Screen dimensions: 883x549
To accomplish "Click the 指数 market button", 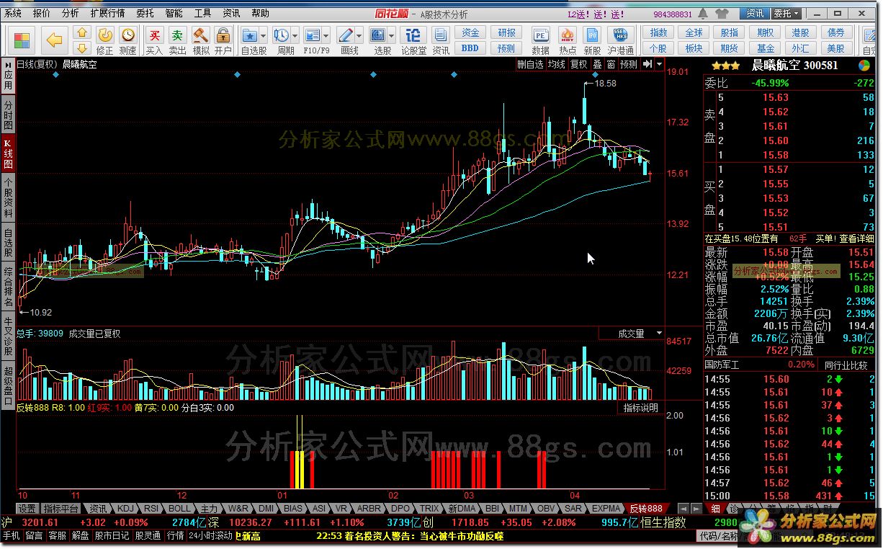I will click(x=658, y=32).
